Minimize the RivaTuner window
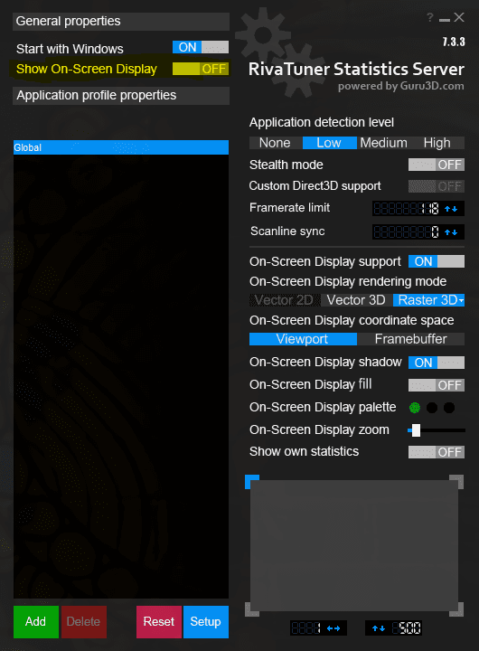Image resolution: width=479 pixels, height=651 pixels. (445, 20)
